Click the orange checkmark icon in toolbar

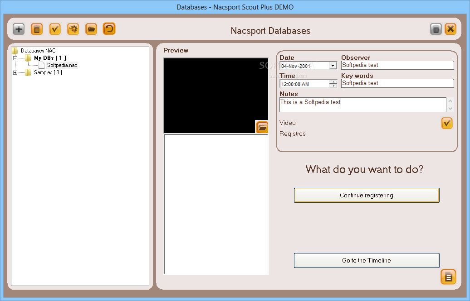pos(55,29)
